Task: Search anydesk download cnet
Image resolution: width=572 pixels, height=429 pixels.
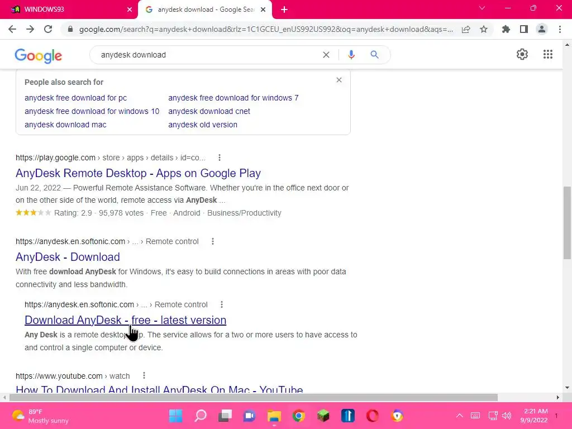Action: [x=209, y=111]
